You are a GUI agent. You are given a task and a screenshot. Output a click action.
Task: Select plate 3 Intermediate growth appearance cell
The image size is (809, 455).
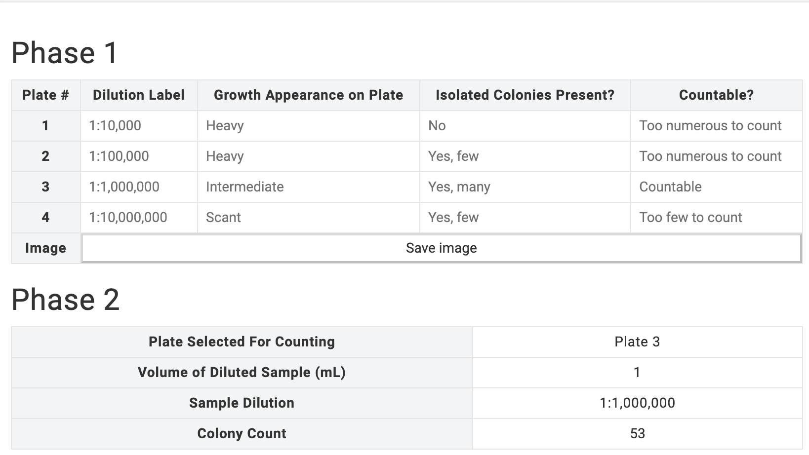point(308,187)
